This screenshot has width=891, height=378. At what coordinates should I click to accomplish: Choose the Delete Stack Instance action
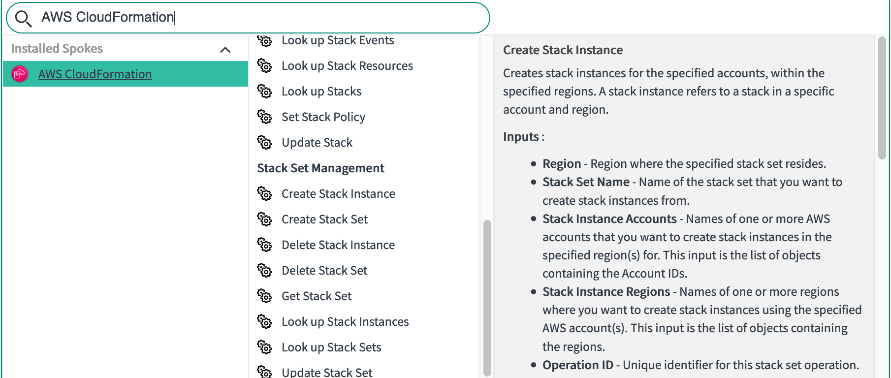(338, 245)
